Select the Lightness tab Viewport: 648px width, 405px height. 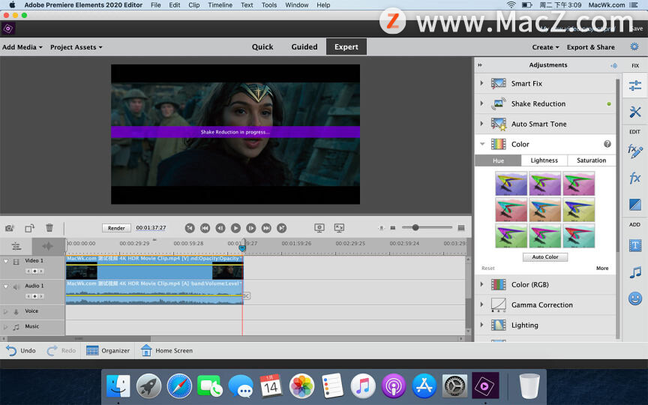point(544,160)
